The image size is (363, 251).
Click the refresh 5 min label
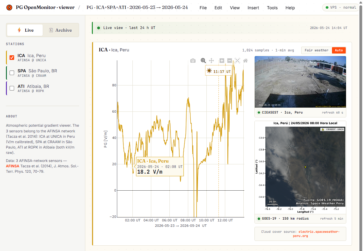coord(332,219)
